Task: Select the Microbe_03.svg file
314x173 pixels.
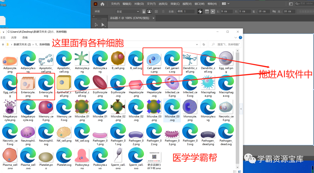Action: pos(172,110)
